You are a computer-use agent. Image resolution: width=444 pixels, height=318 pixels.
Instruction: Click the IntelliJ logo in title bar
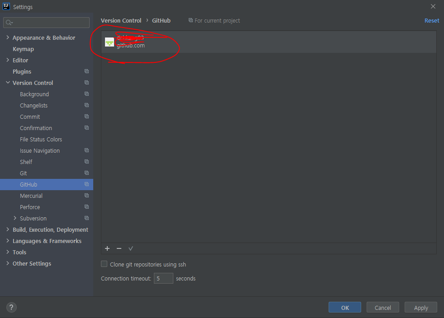click(6, 6)
